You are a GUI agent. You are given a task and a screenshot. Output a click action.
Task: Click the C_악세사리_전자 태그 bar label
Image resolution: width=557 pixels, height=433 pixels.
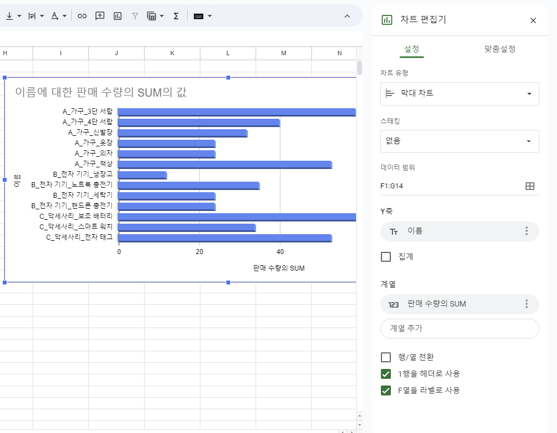pyautogui.click(x=79, y=237)
